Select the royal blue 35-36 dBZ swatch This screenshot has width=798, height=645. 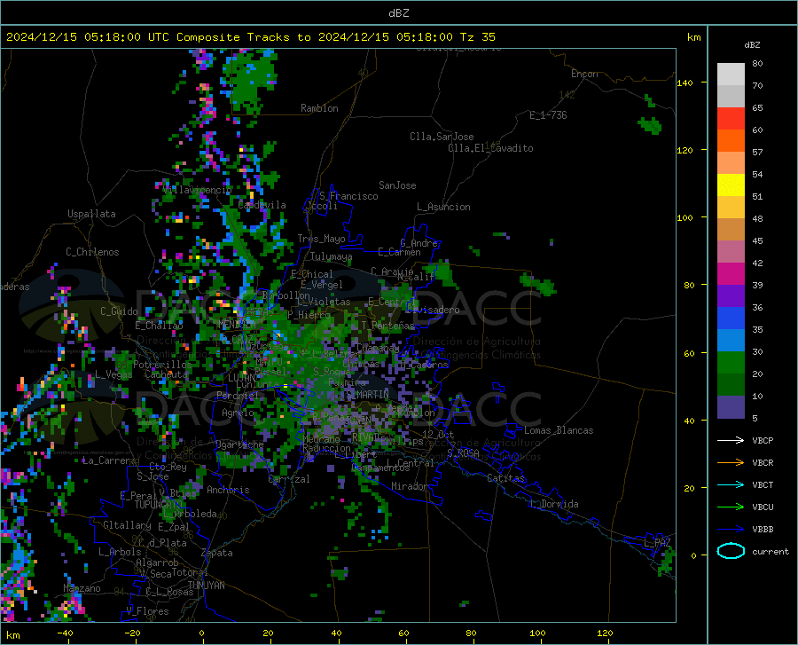point(731,319)
